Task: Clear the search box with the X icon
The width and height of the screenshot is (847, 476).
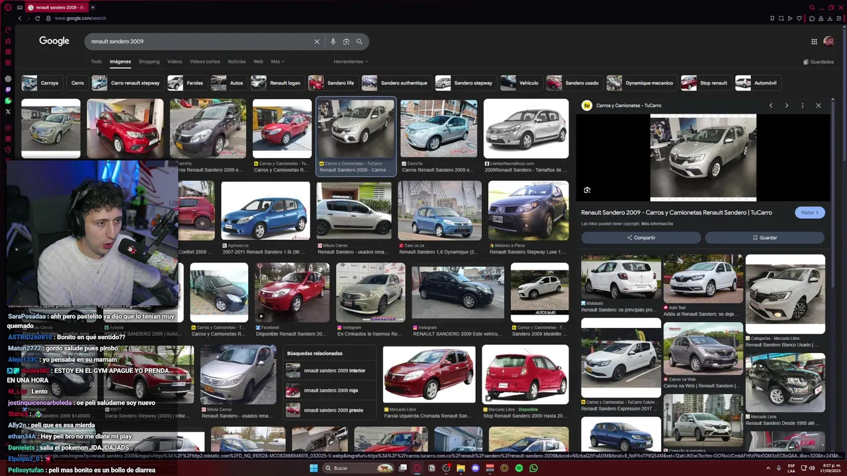Action: point(316,42)
